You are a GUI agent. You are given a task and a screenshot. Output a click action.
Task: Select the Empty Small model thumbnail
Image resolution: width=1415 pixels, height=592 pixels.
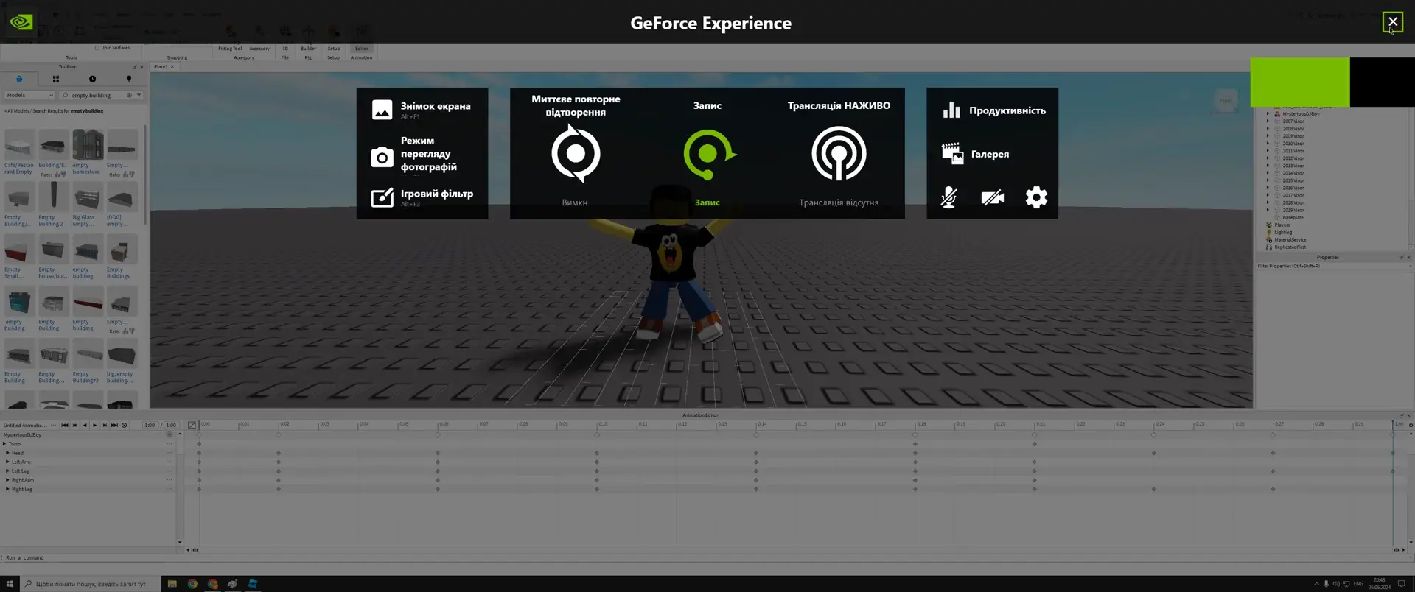click(19, 249)
